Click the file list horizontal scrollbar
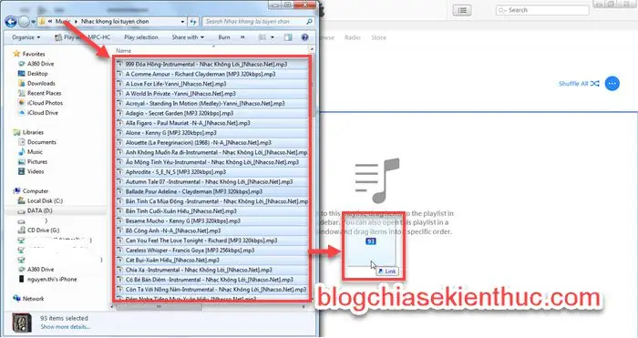The width and height of the screenshot is (638, 338). pyautogui.click(x=159, y=307)
